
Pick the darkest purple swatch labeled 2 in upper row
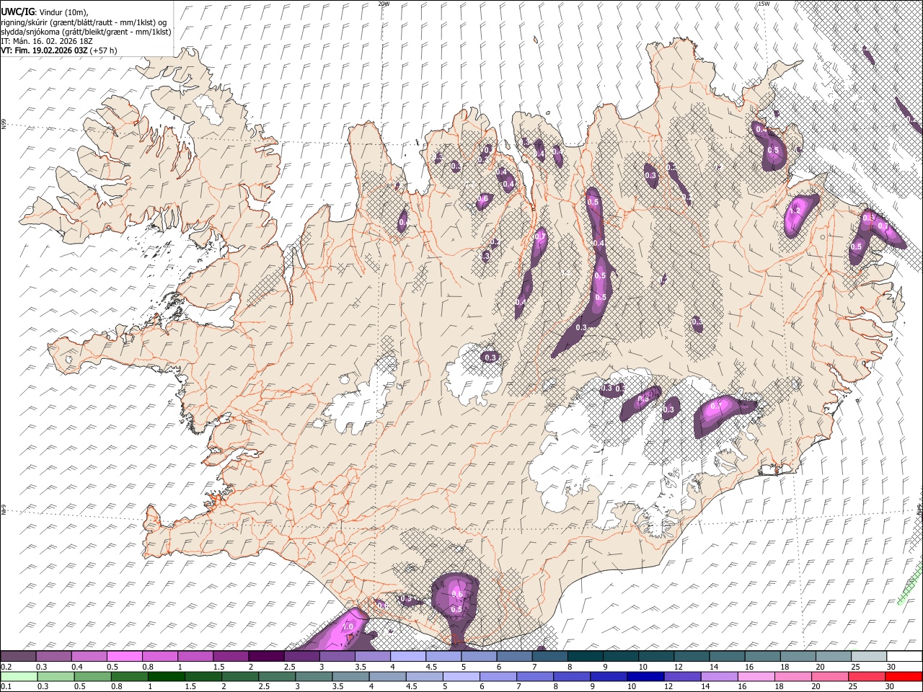coord(266,657)
